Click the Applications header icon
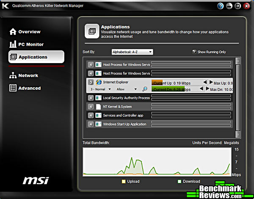Screen dimensions: 254x199 [92, 31]
